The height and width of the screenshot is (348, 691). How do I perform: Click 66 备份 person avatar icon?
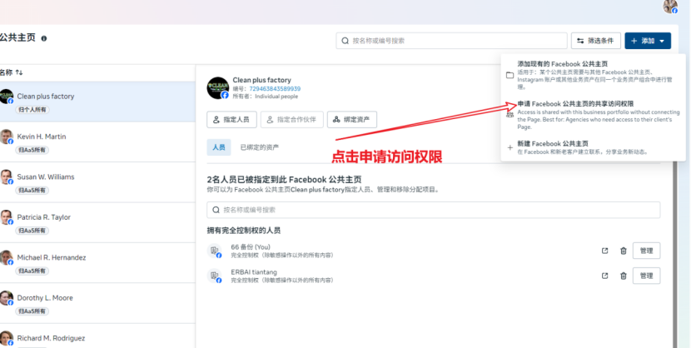tap(215, 251)
